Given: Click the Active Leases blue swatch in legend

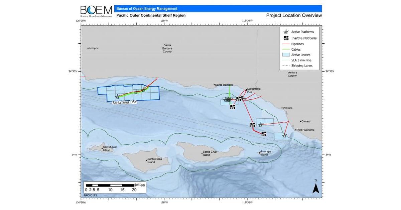Looking at the screenshot, I should tap(286, 55).
